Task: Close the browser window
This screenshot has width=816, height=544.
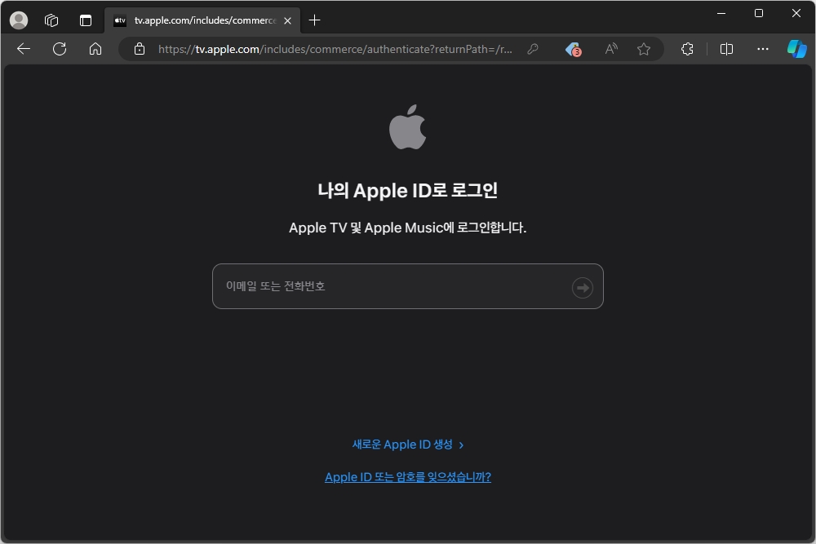Action: pos(796,13)
